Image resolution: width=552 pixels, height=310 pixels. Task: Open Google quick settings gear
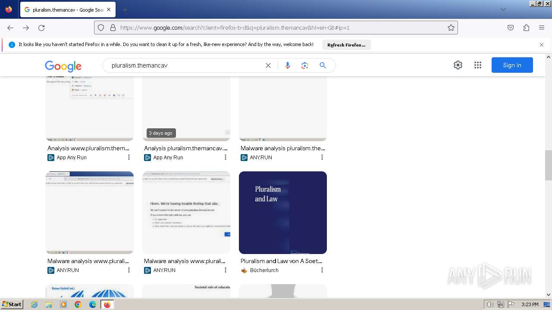[x=458, y=65]
